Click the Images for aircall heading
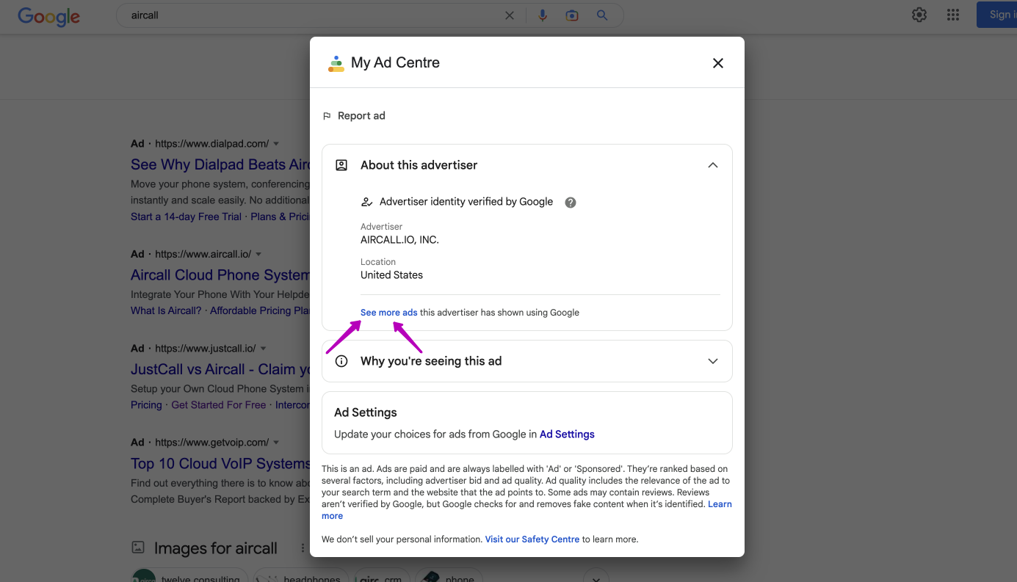The width and height of the screenshot is (1017, 582). (215, 548)
